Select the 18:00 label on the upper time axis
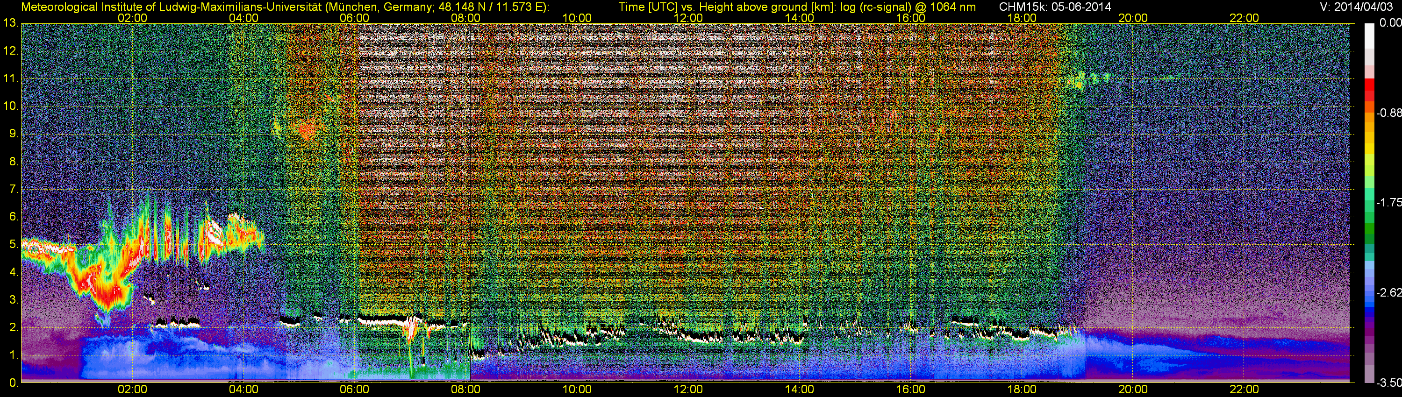 pos(1022,18)
